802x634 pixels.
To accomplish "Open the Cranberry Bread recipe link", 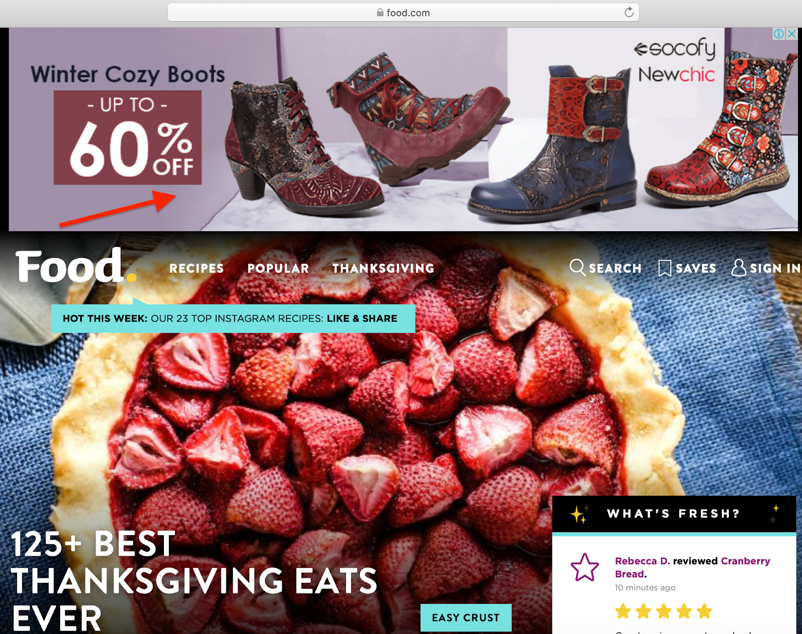I will click(x=693, y=567).
